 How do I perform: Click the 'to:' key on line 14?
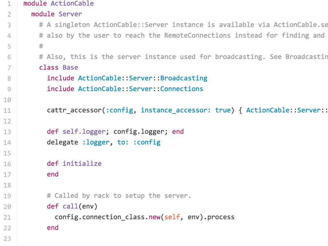pyautogui.click(x=123, y=142)
